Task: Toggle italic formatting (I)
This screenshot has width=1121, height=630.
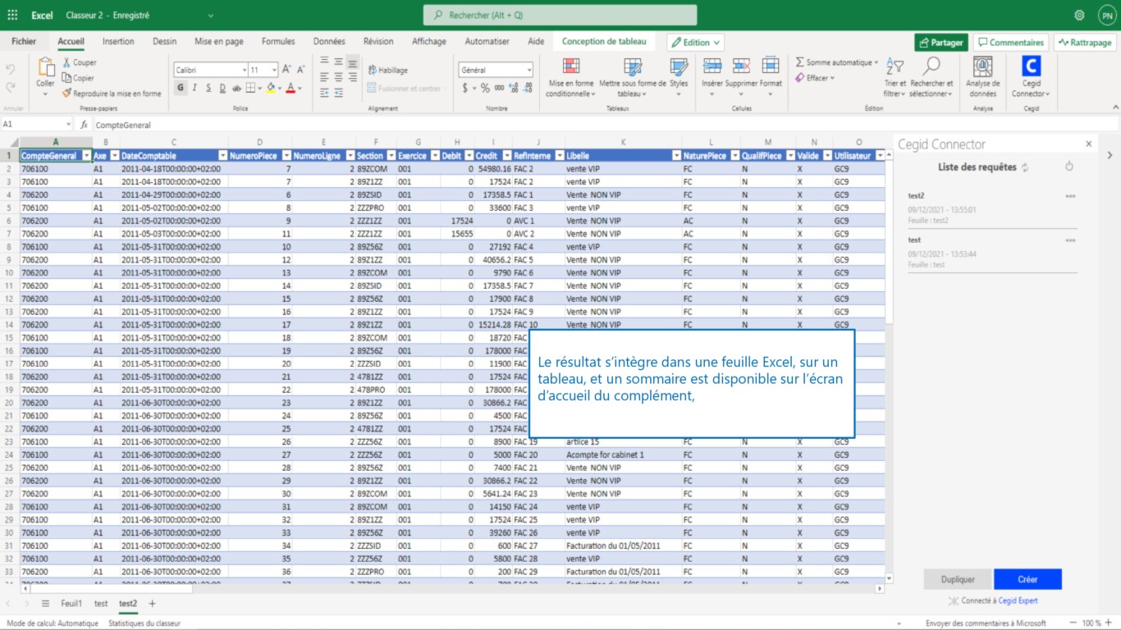Action: pos(194,88)
